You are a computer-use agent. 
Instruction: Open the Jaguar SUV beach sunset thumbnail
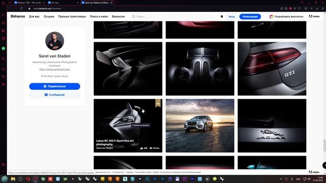click(x=200, y=126)
